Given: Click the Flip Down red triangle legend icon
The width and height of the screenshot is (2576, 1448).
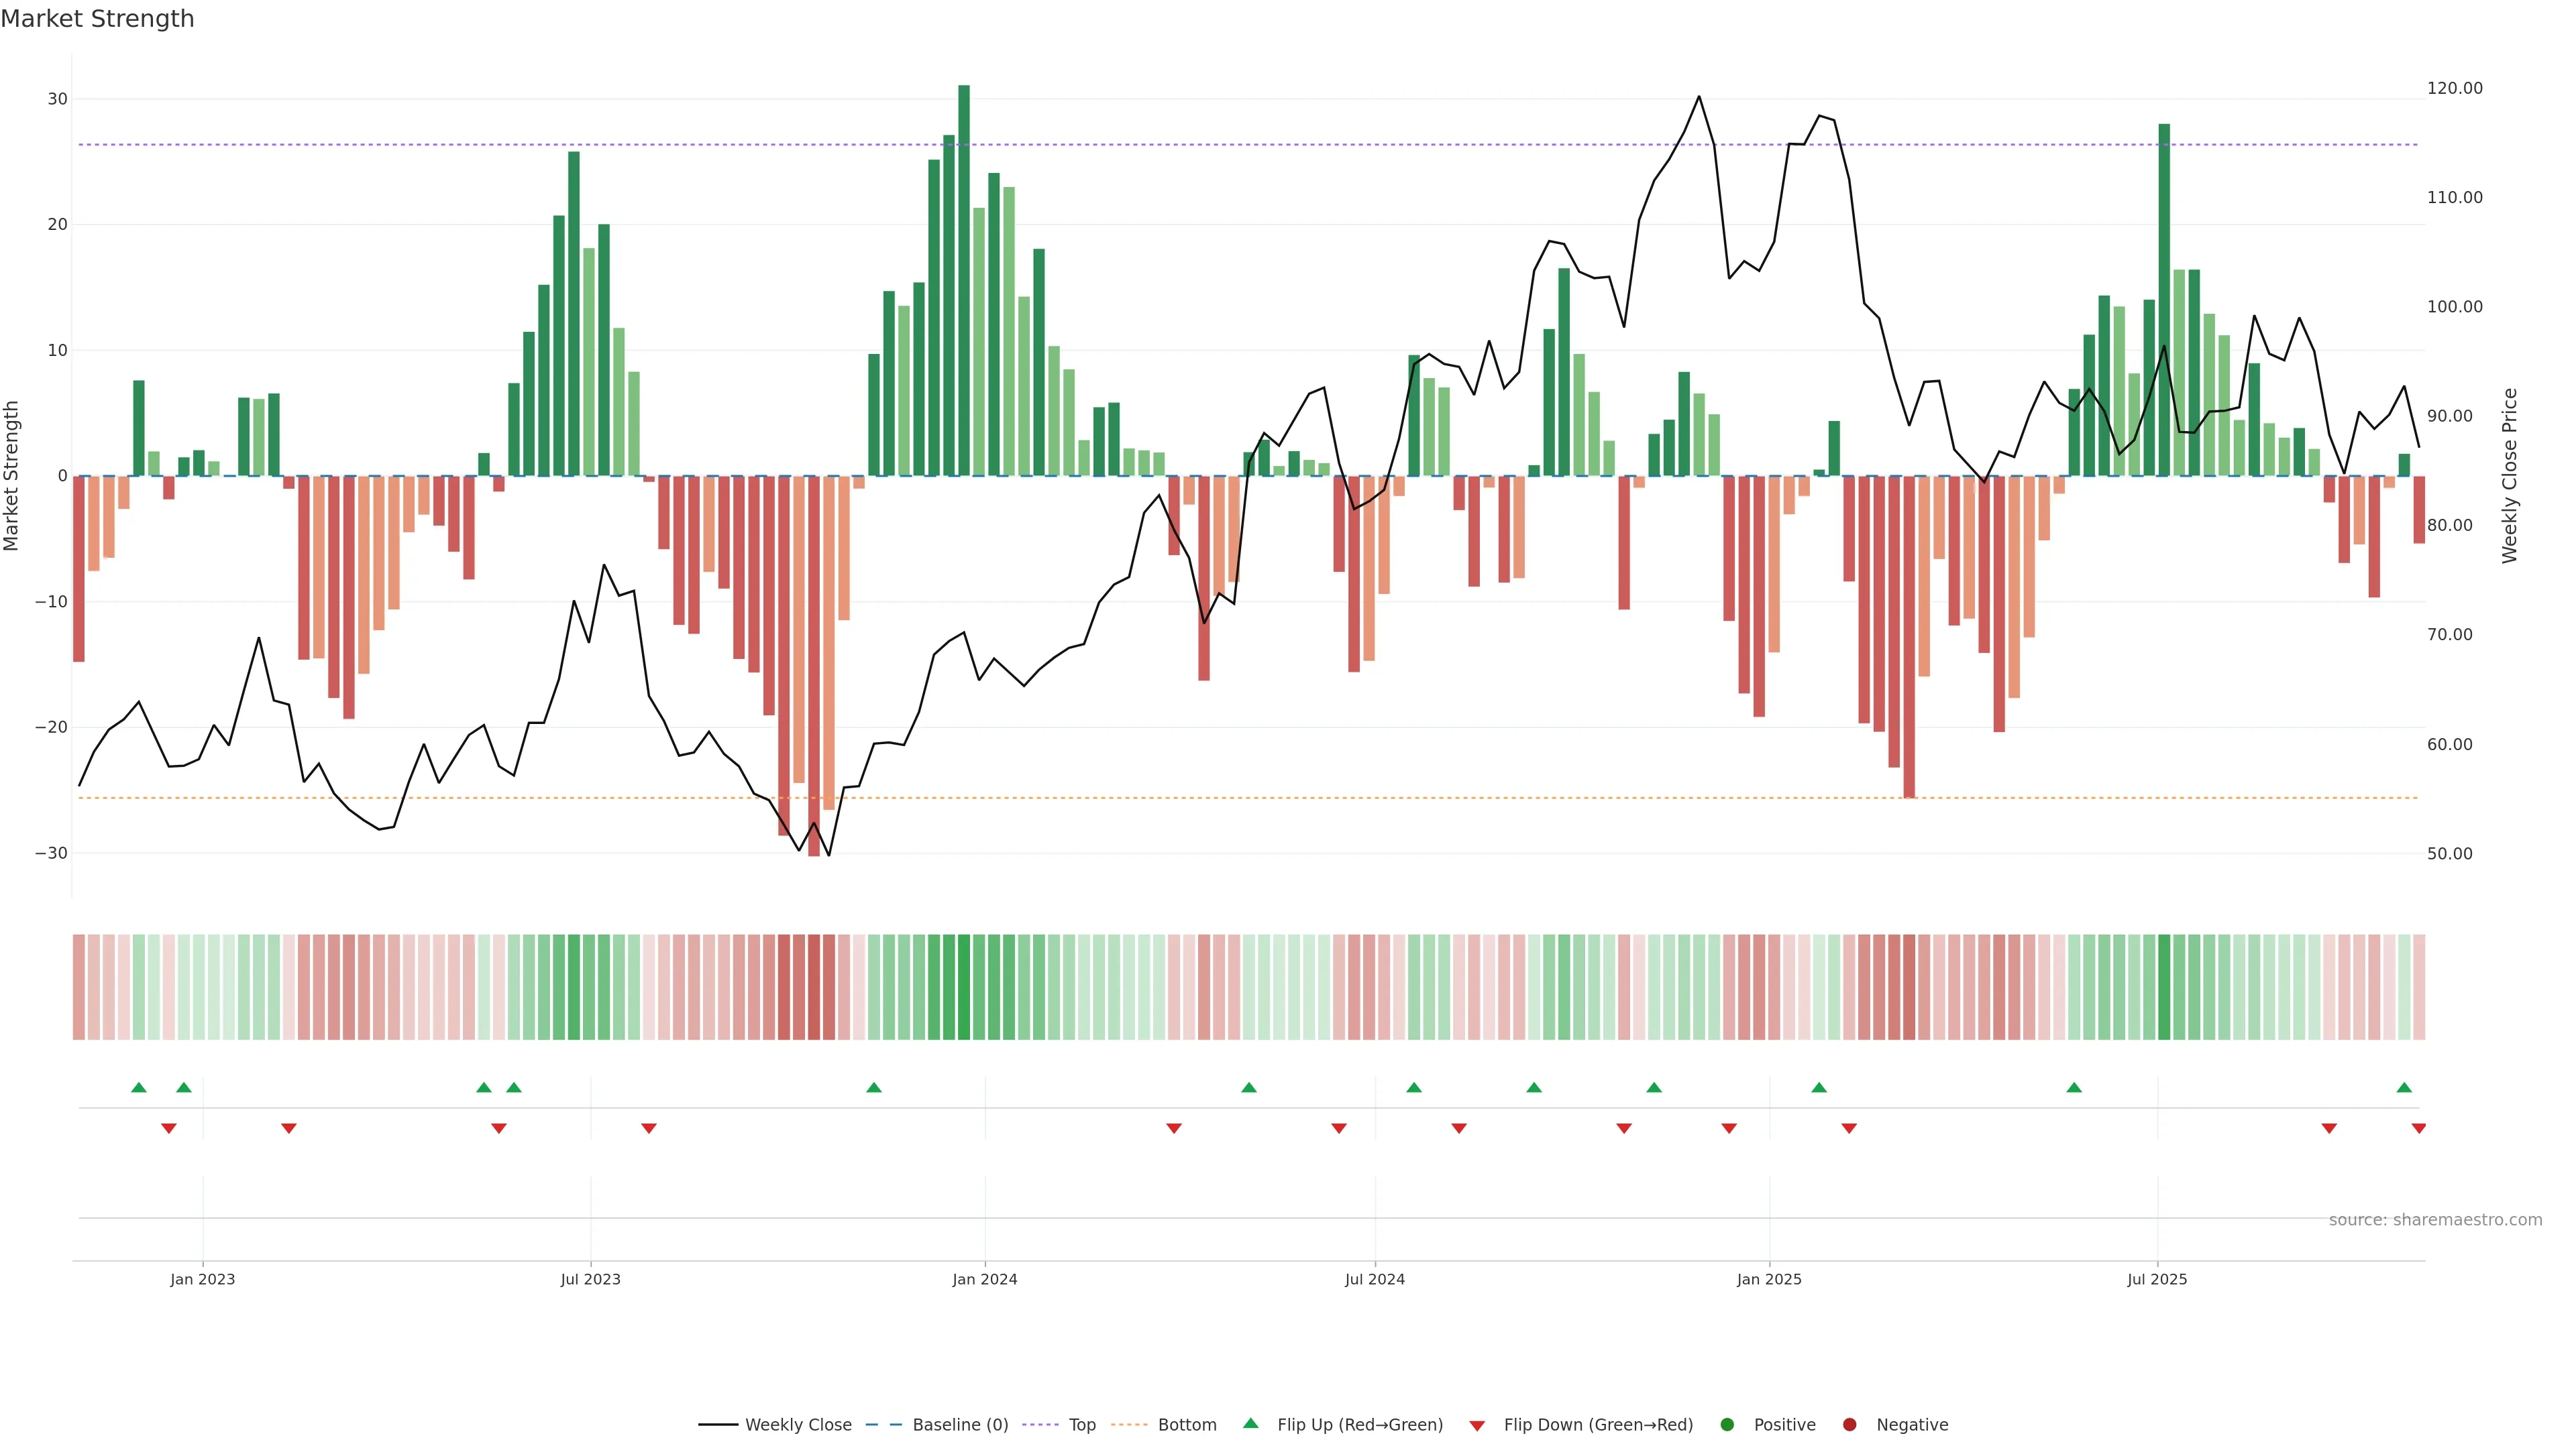Looking at the screenshot, I should click(x=1477, y=1426).
